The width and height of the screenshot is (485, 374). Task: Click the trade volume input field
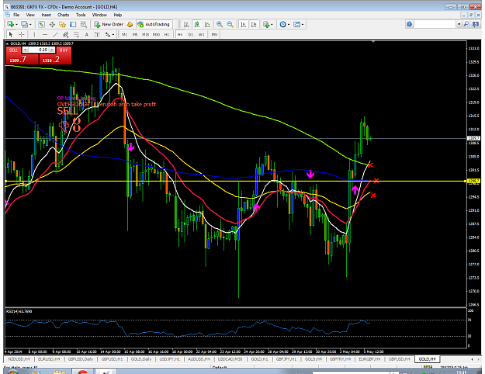coord(39,50)
